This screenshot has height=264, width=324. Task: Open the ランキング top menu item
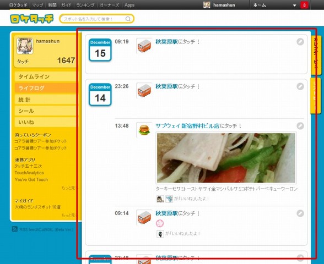(85, 5)
